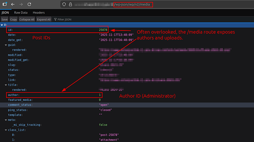This screenshot has width=254, height=142.
Task: Select the type key
Action: 12,75
